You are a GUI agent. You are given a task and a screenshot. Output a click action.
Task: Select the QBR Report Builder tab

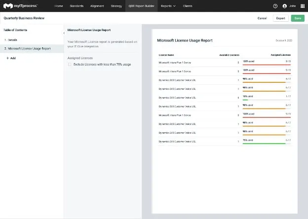coord(139,6)
